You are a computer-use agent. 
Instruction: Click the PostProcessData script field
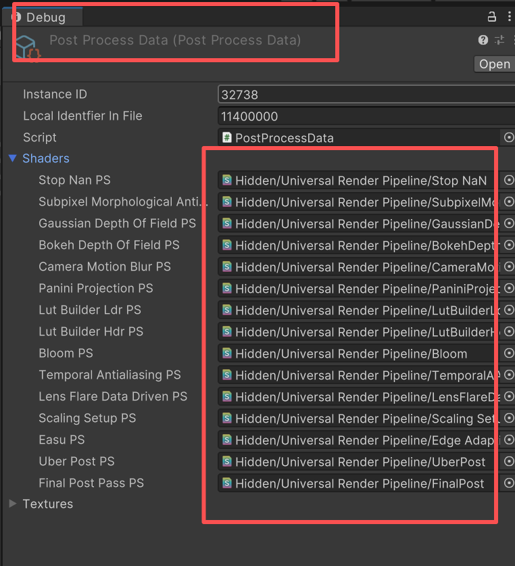[359, 138]
